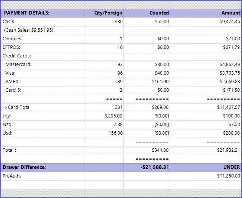This screenshot has width=242, height=198.
Task: Select the Cheques row label
Action: pyautogui.click(x=13, y=39)
